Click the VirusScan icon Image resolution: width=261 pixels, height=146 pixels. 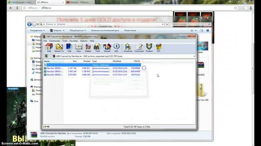[x=128, y=48]
